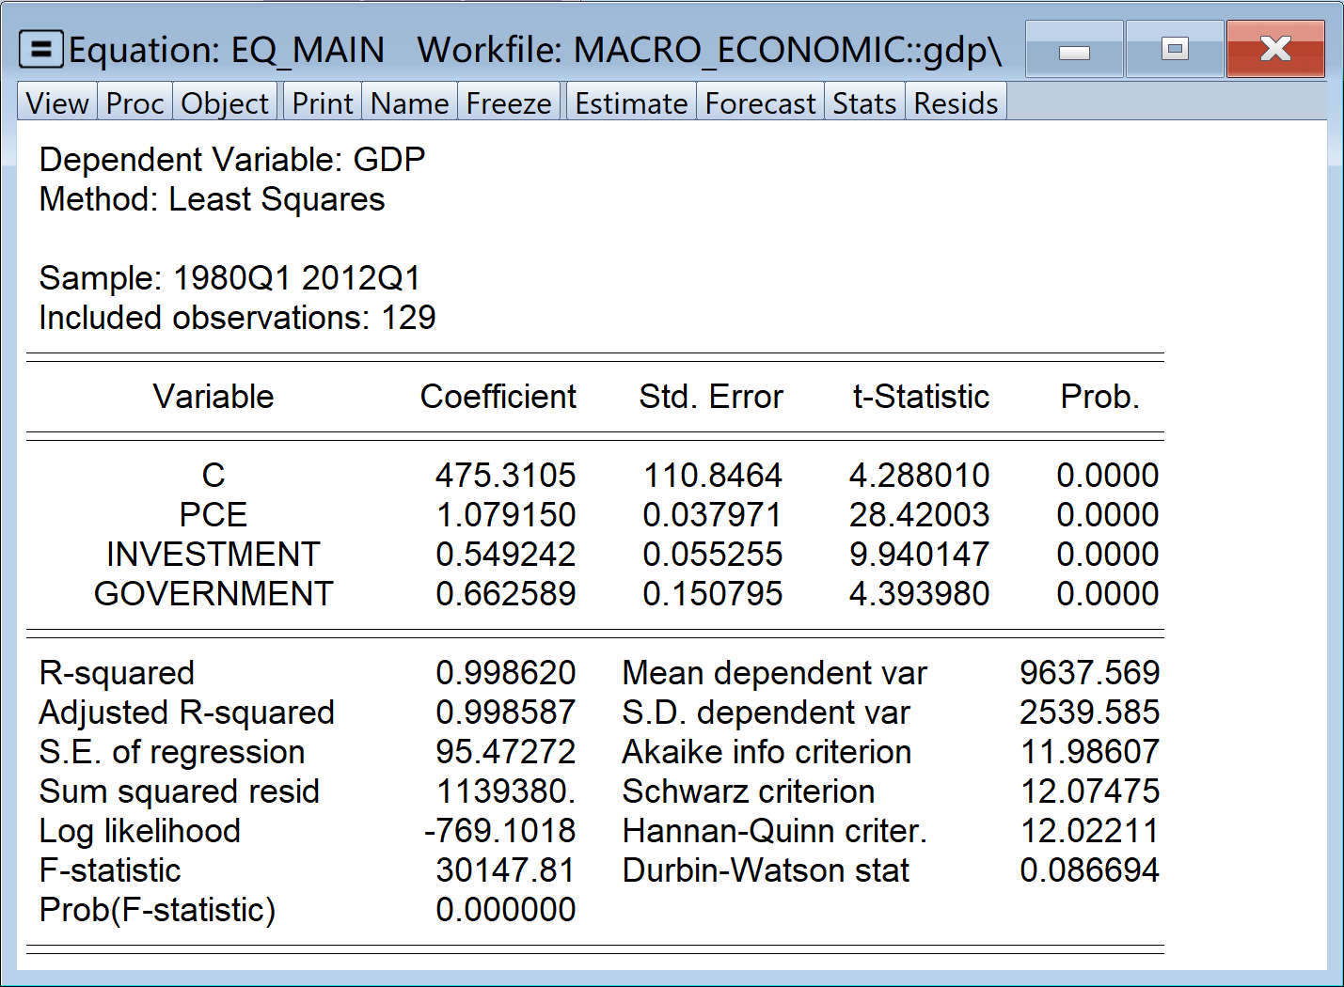Click the GOVERNMENT coefficient value 0.662589
This screenshot has height=987, width=1344.
coord(506,594)
